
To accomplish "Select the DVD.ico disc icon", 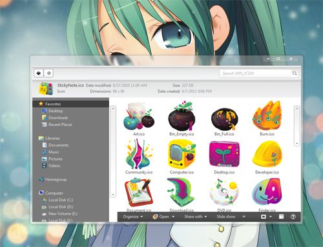I will [224, 193].
